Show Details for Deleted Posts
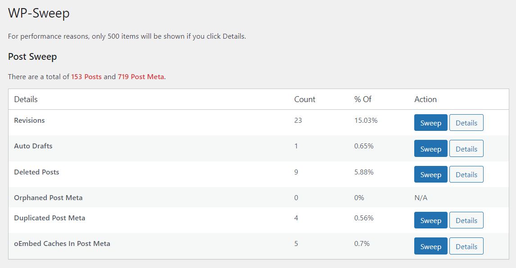The width and height of the screenshot is (516, 268). pyautogui.click(x=466, y=174)
